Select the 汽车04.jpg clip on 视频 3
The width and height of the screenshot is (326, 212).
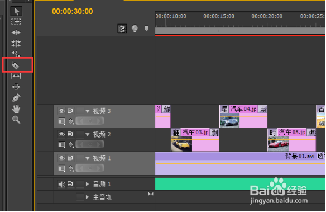tap(243, 116)
